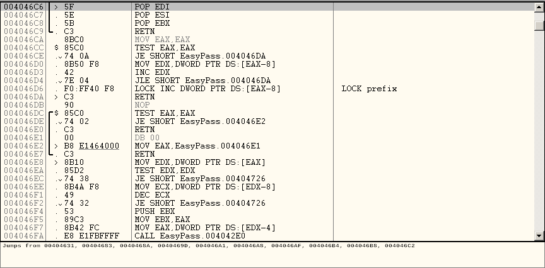Screen dimensions: 545x268
Task: Select the POP ESI instruction
Action: pyautogui.click(x=152, y=15)
